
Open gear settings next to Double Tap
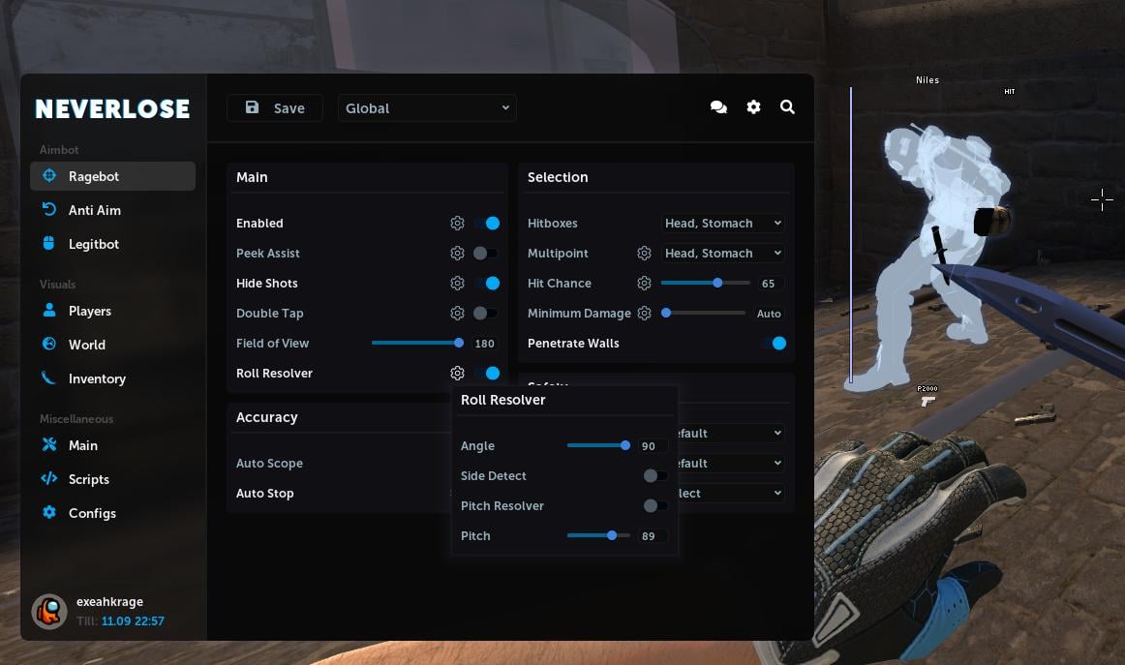coord(457,314)
